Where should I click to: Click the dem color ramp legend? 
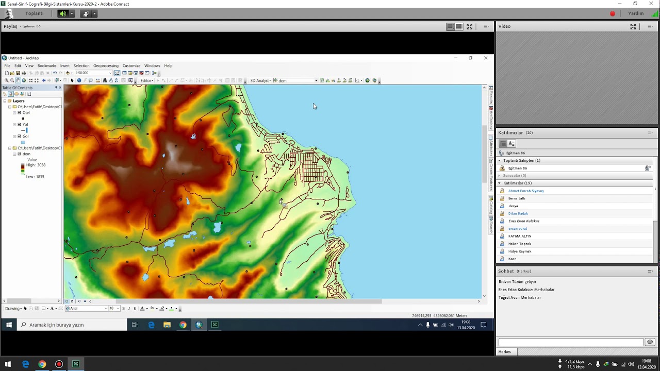23,168
